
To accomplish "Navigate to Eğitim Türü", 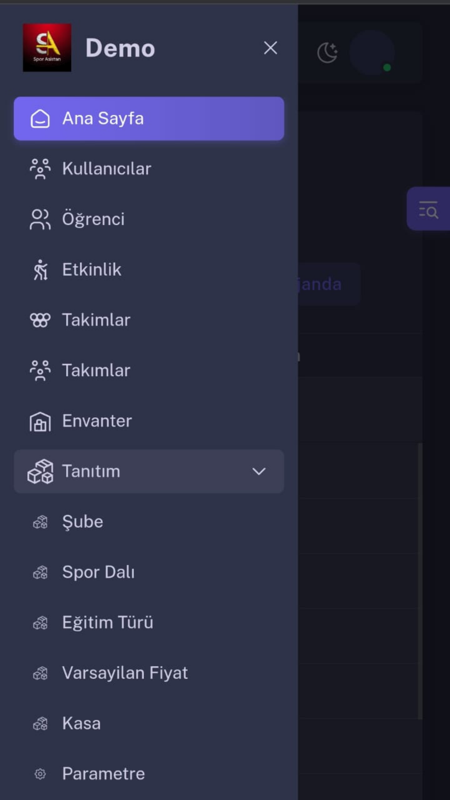I will click(107, 622).
